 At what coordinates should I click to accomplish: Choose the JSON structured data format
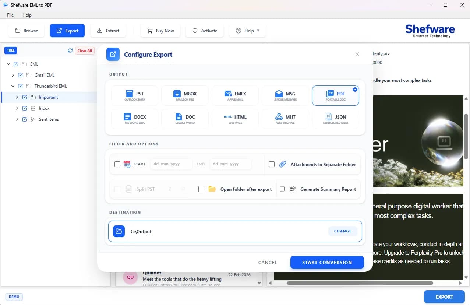(x=336, y=119)
